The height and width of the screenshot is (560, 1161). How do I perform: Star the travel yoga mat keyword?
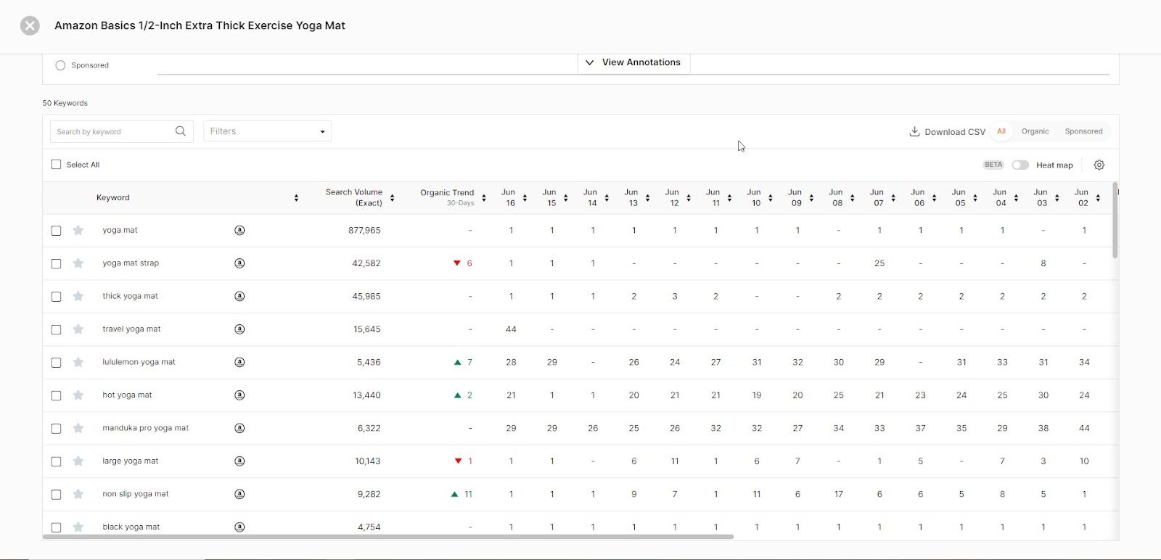point(78,329)
